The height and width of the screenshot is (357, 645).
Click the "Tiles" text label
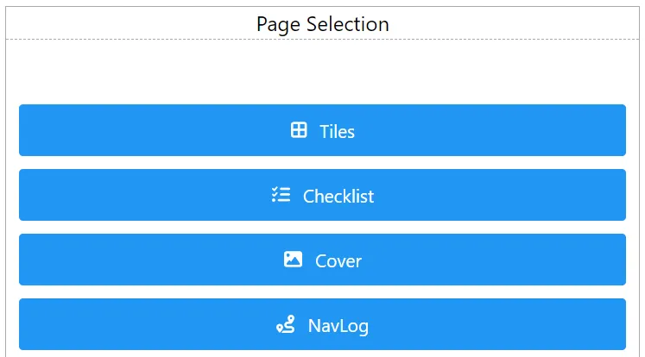click(x=338, y=131)
